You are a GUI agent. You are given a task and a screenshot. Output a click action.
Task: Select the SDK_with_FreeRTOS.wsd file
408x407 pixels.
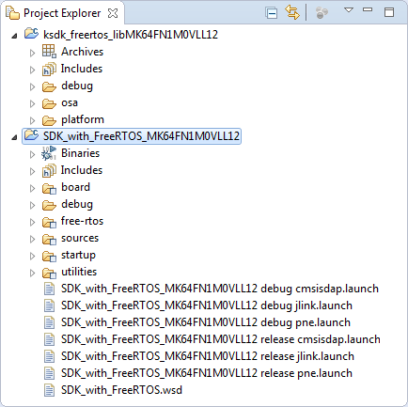pos(121,390)
